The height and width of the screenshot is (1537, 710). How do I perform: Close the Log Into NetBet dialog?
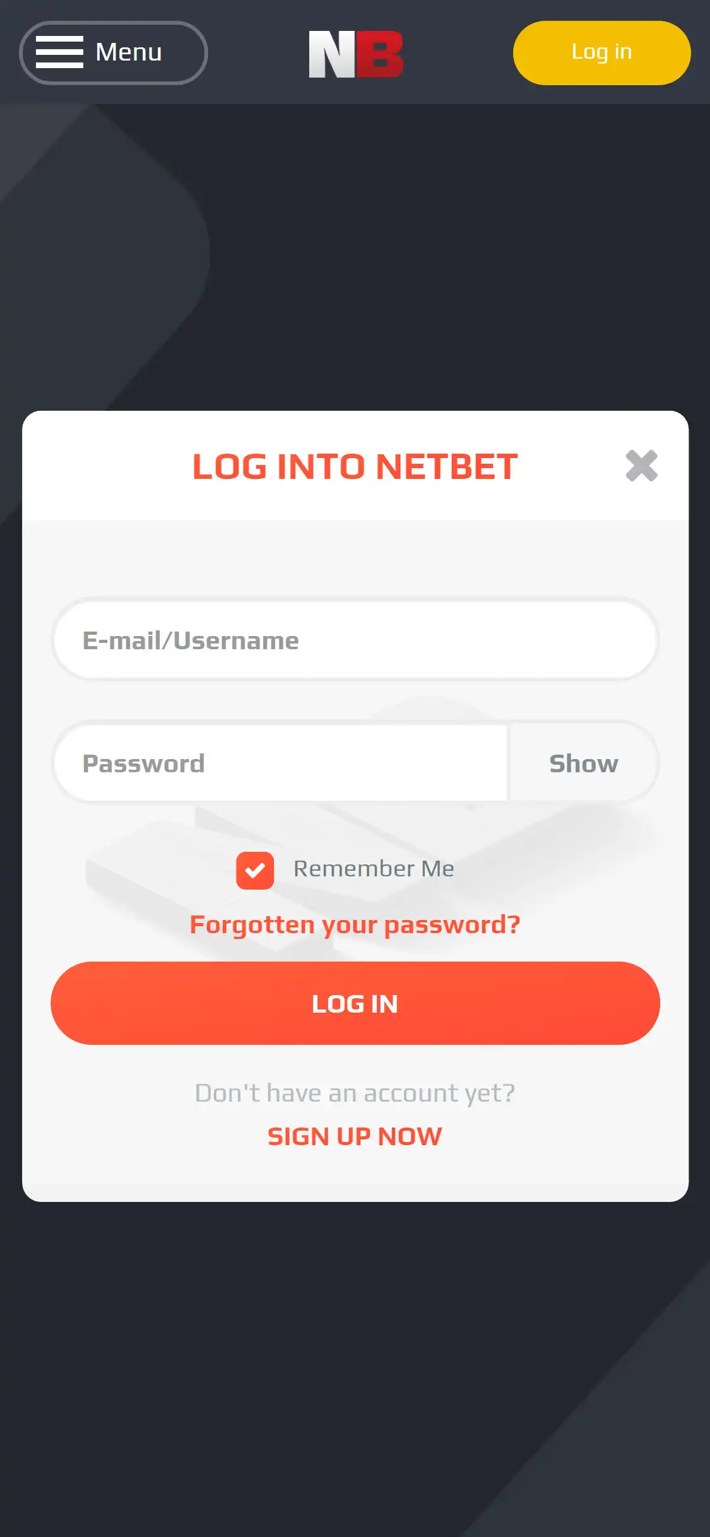tap(641, 466)
